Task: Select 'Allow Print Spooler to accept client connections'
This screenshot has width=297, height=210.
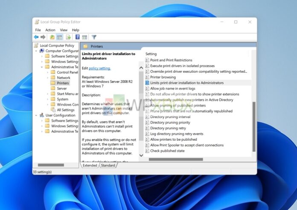Action: (x=187, y=145)
